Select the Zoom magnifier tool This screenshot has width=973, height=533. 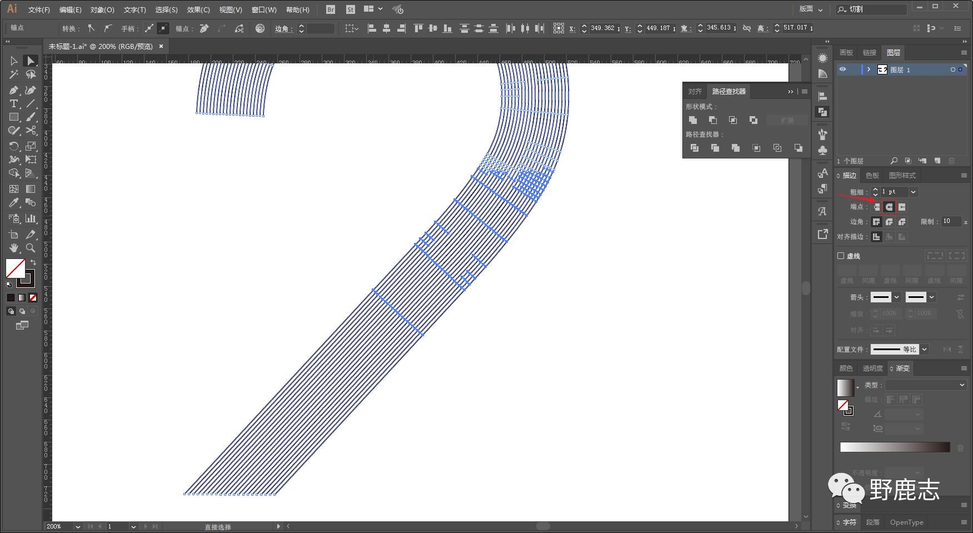click(x=31, y=248)
